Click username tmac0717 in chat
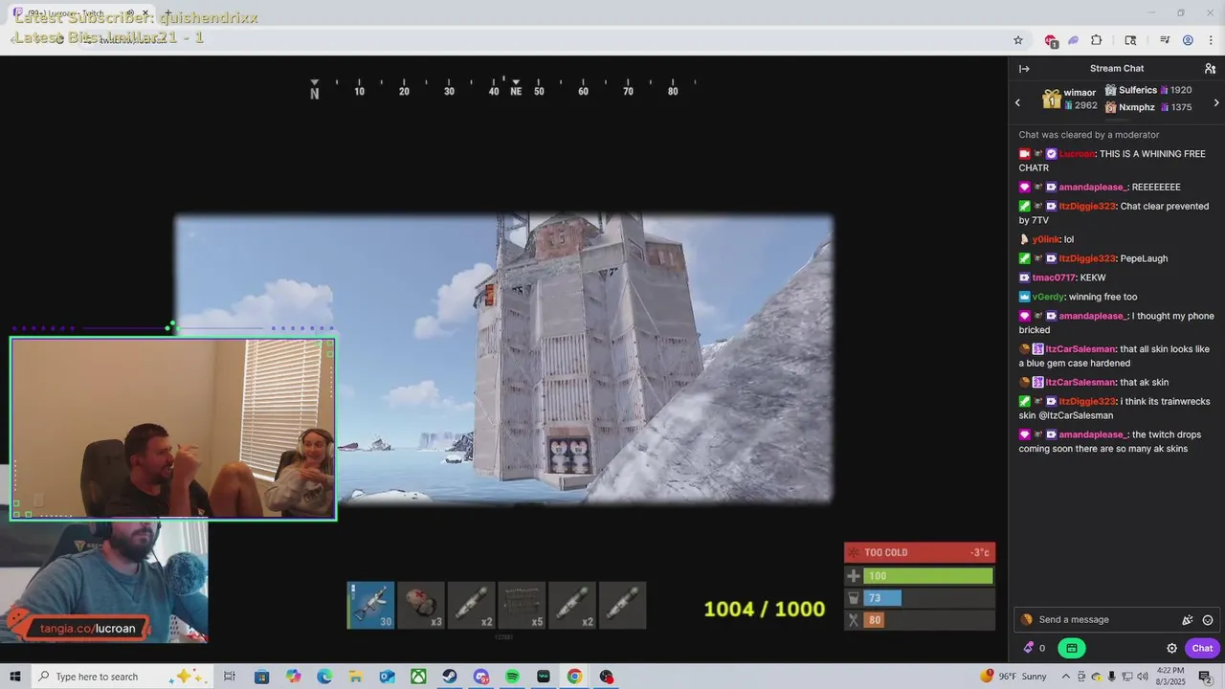 coord(1055,278)
